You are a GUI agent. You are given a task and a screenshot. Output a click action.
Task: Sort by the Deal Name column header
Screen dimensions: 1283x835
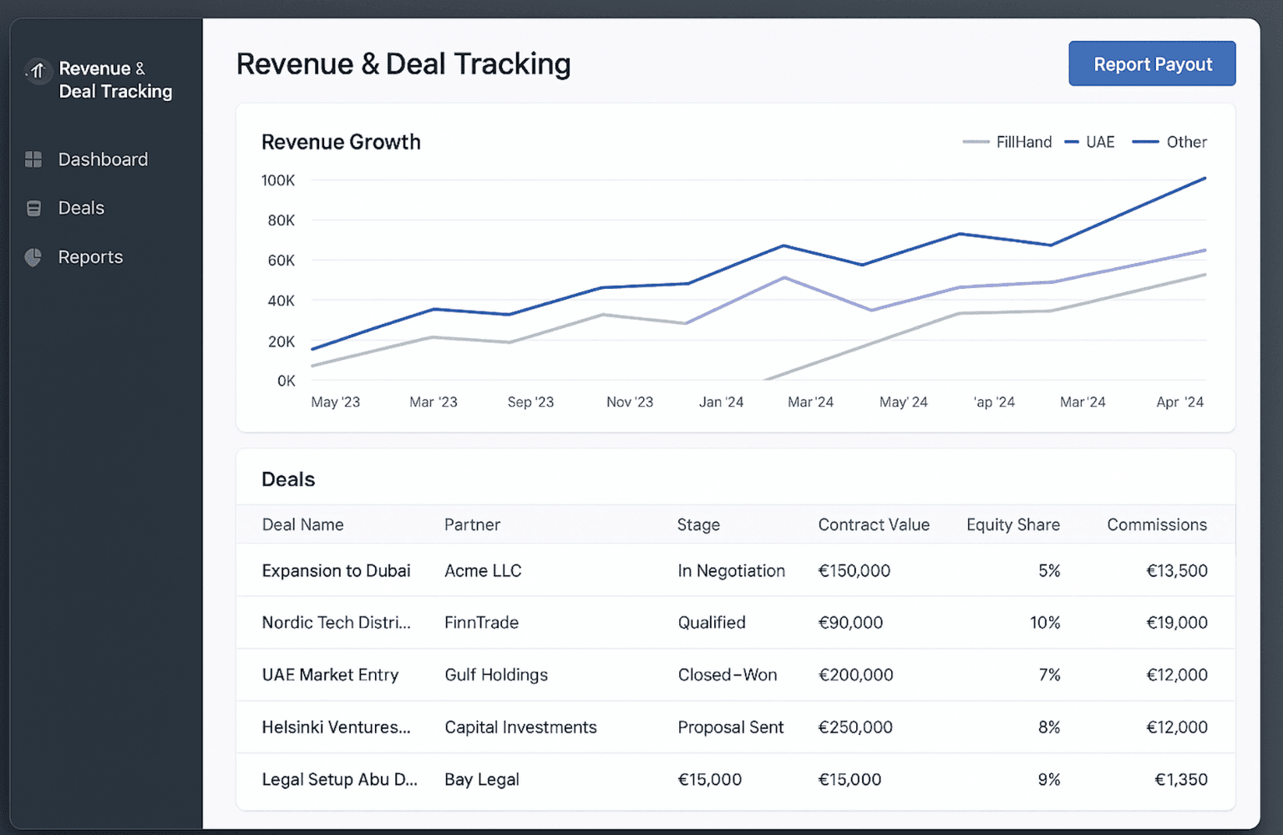(x=302, y=524)
